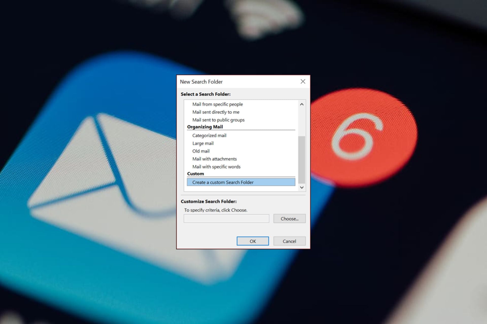Choose Mail sent to public groups
487x324 pixels.
click(x=218, y=120)
